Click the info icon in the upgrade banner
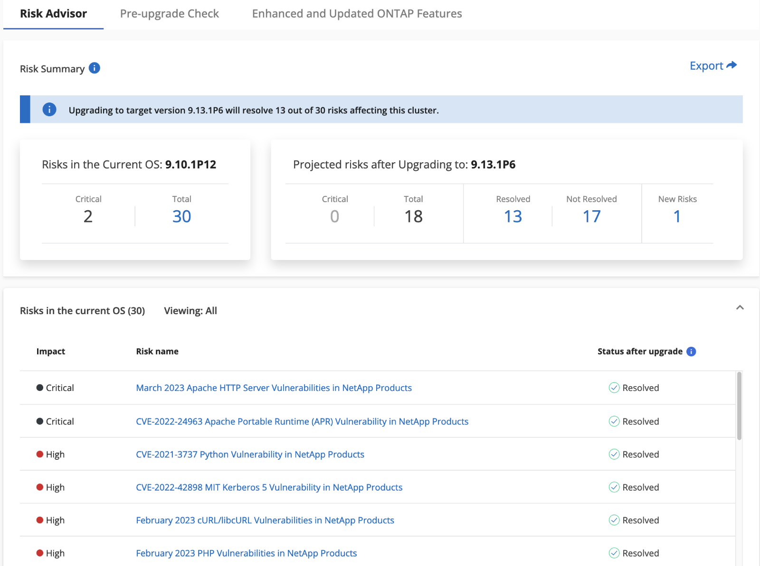Screen dimensions: 760x566 (x=49, y=110)
